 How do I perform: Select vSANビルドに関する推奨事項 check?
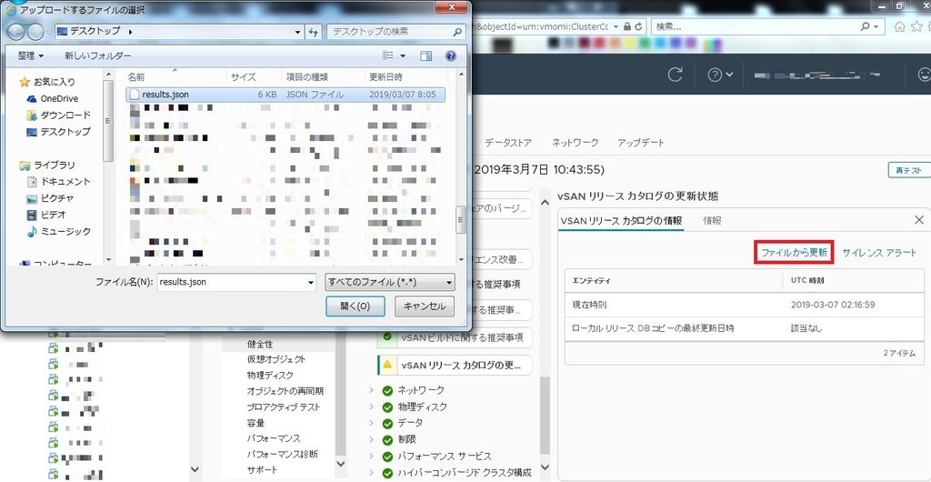pos(455,337)
